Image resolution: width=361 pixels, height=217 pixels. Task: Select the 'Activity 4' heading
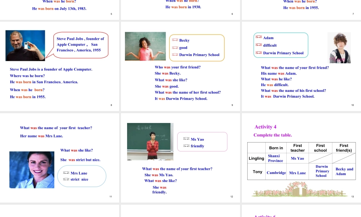coord(265,127)
